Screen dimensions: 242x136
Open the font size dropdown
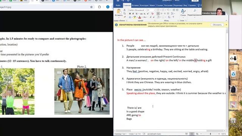pyautogui.click(x=154, y=10)
